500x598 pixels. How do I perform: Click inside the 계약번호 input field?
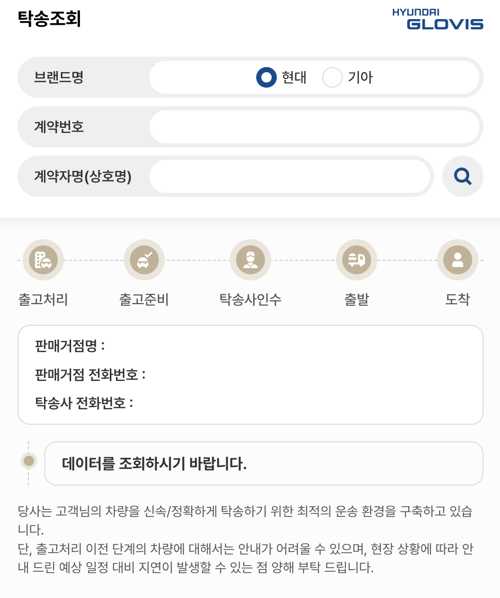[315, 126]
